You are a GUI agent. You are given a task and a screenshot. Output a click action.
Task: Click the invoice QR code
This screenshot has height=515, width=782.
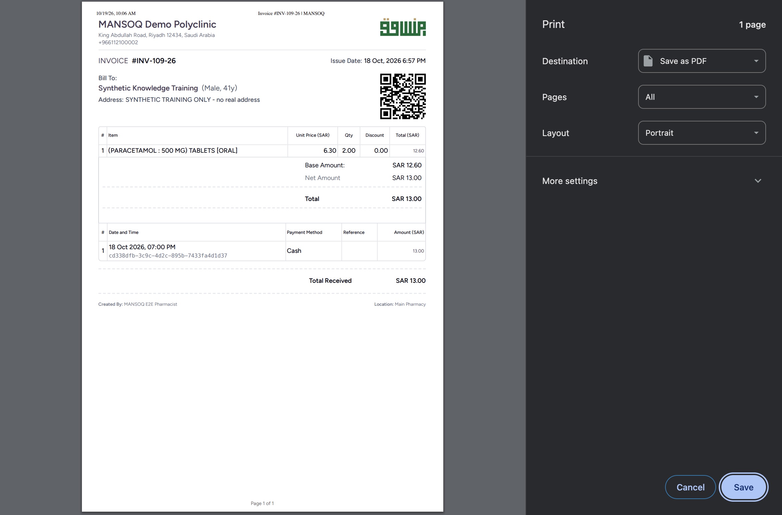click(403, 96)
